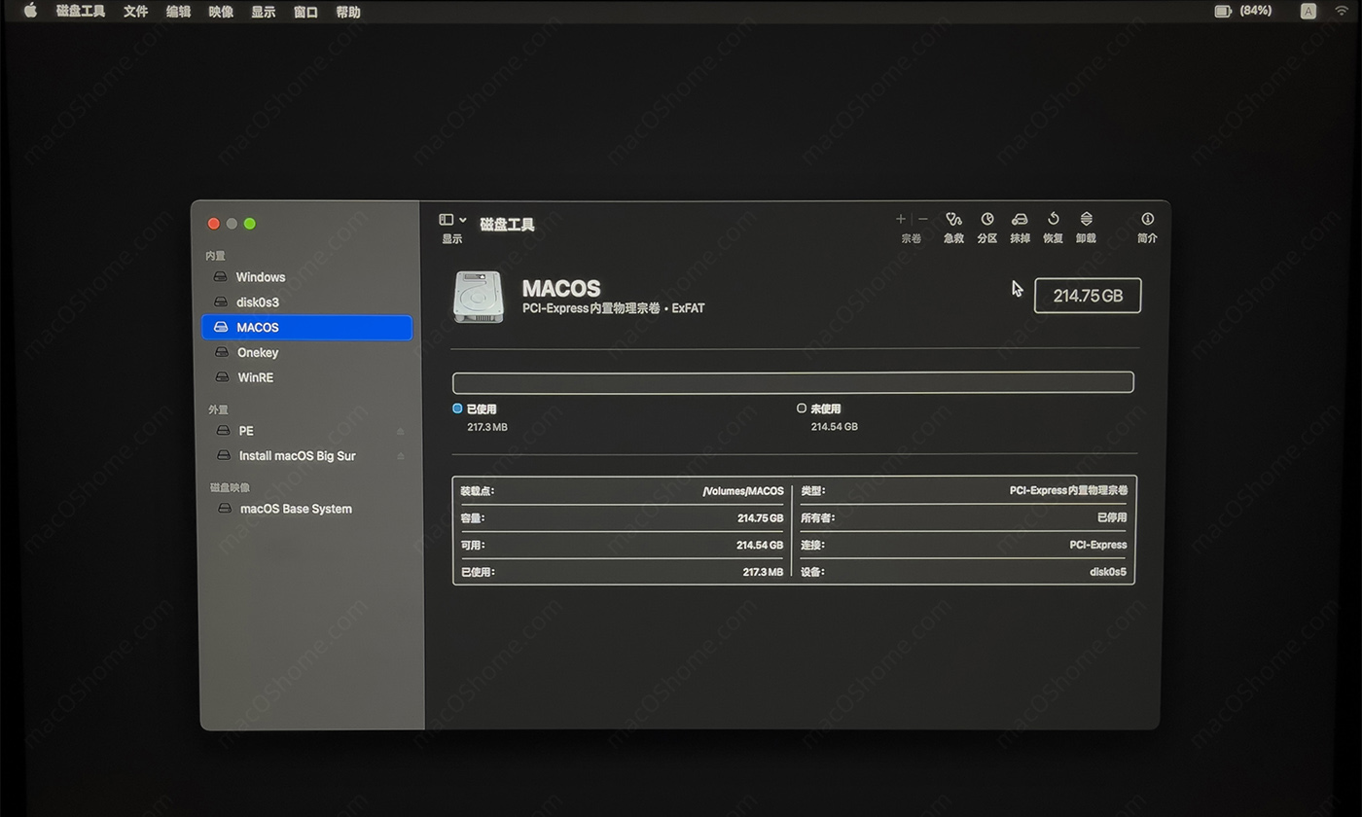
Task: Select macOS Base System disk image
Action: pos(296,509)
